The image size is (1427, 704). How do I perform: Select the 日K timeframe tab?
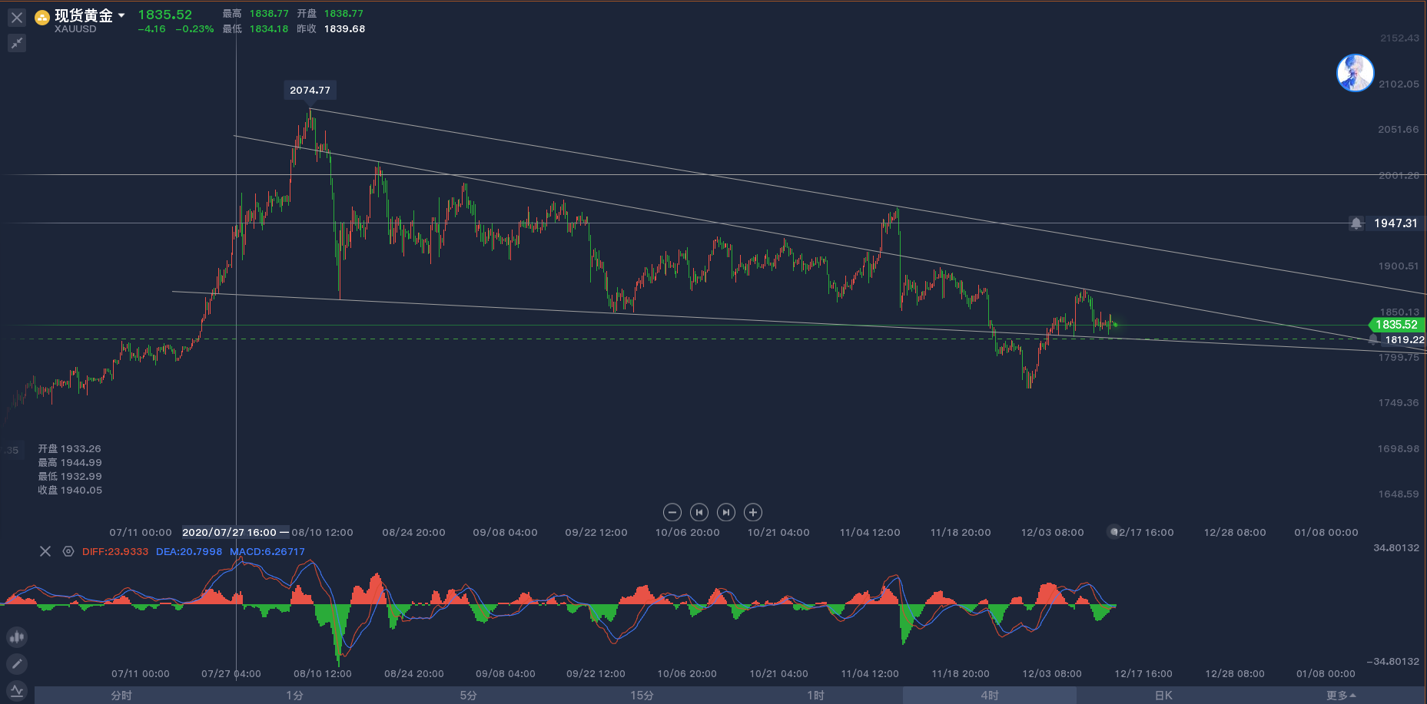click(x=1163, y=695)
